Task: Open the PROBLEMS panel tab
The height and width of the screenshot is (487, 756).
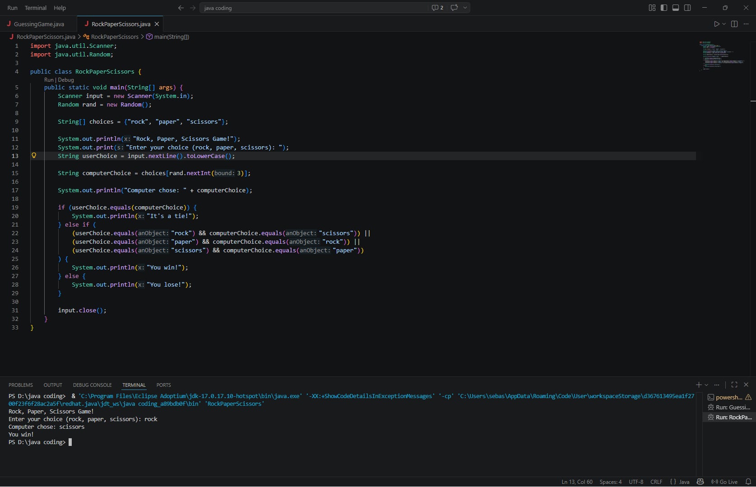Action: point(21,385)
